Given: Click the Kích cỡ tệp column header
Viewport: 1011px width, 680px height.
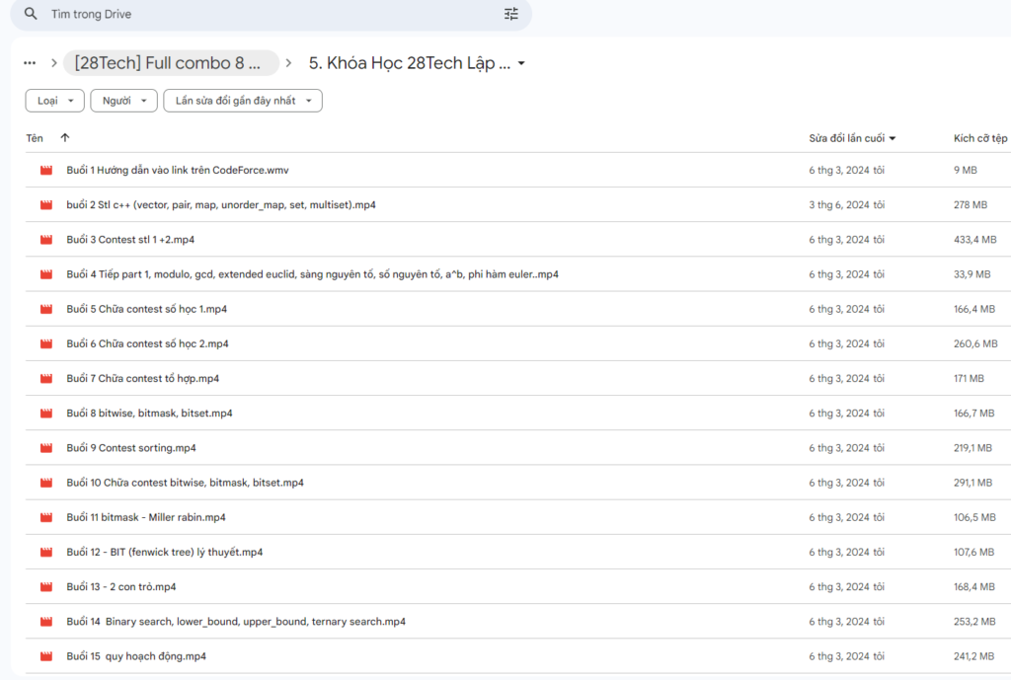Looking at the screenshot, I should [x=979, y=138].
